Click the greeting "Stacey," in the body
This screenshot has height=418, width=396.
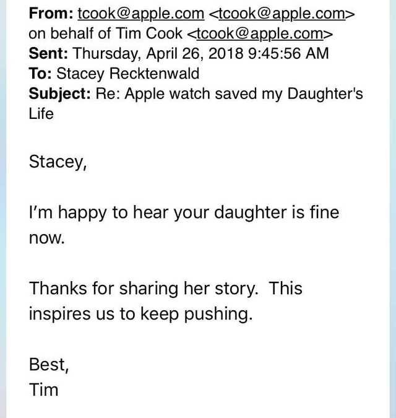[58, 162]
